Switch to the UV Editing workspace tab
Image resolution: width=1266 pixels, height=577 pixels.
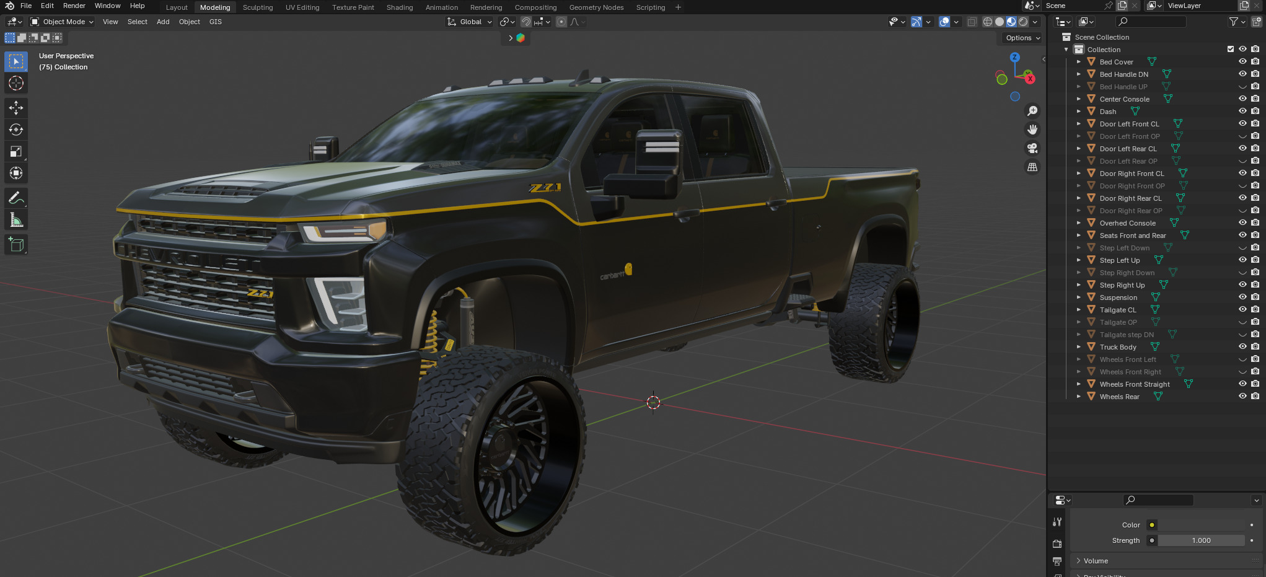[x=302, y=7]
